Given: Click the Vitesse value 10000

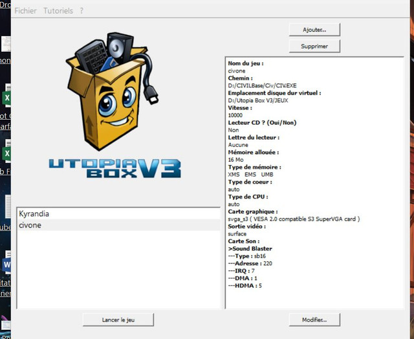Looking at the screenshot, I should [x=235, y=115].
